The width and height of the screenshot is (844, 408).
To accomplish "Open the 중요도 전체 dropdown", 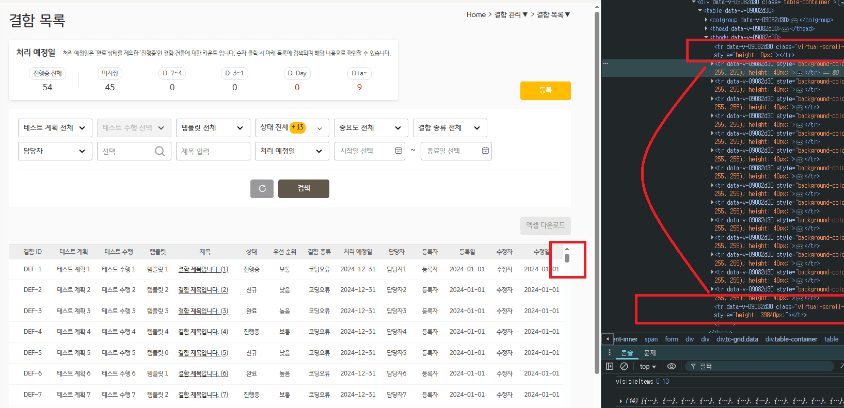I will tap(371, 128).
